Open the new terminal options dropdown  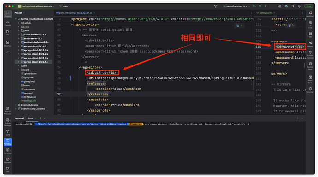pyautogui.click(x=45, y=118)
